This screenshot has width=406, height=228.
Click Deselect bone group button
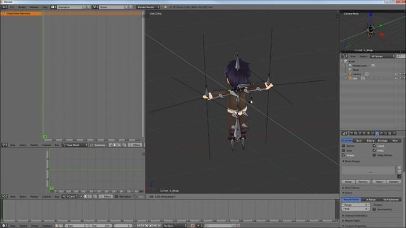pos(394,182)
